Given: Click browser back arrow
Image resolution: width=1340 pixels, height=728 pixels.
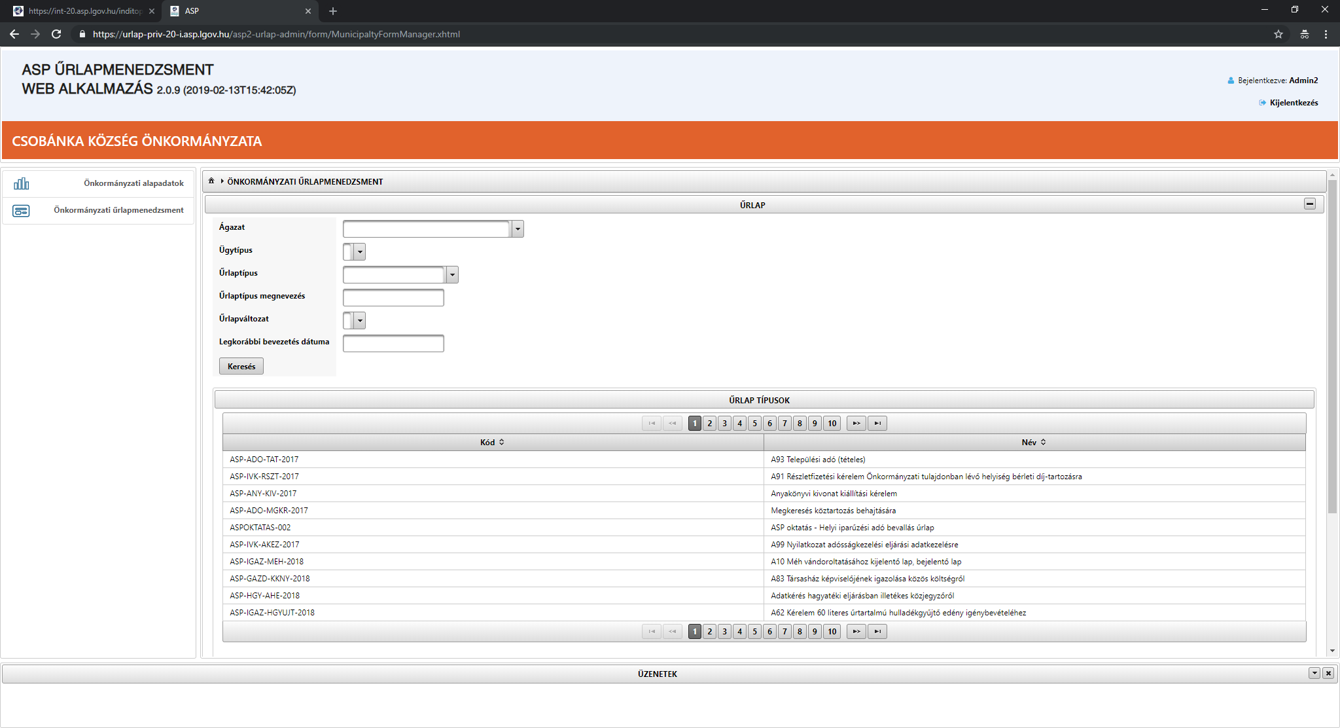Looking at the screenshot, I should pos(14,34).
